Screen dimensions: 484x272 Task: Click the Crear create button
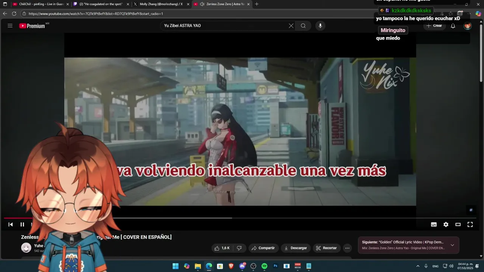434,26
